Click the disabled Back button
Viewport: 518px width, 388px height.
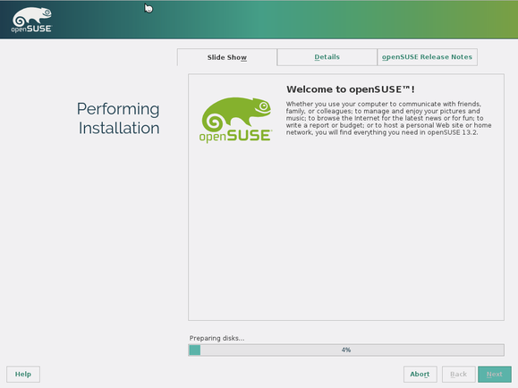point(459,374)
